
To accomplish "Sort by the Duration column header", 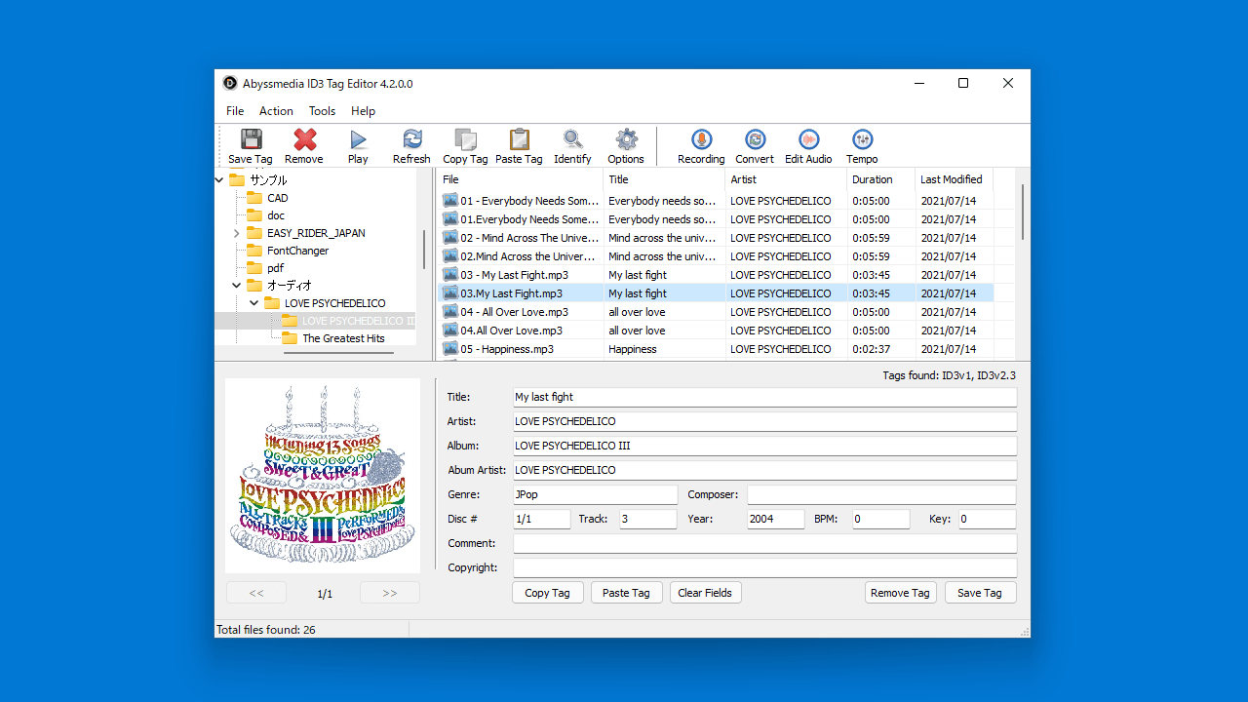I will pos(881,179).
